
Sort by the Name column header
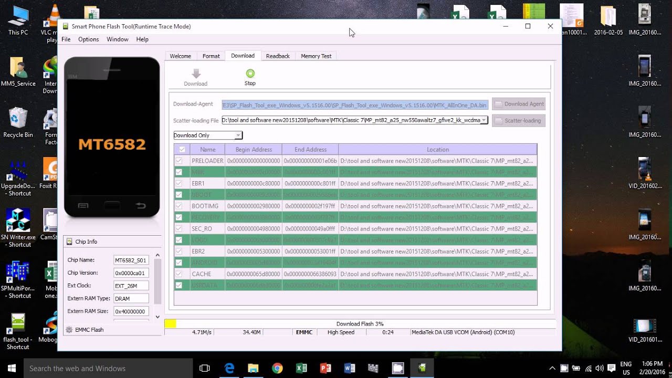tap(207, 149)
